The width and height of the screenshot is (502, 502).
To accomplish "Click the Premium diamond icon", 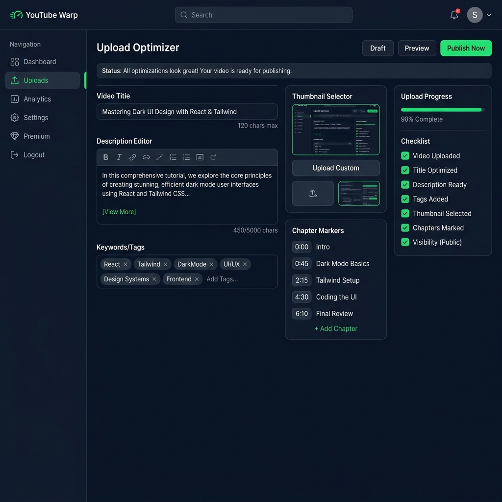I will click(x=14, y=136).
